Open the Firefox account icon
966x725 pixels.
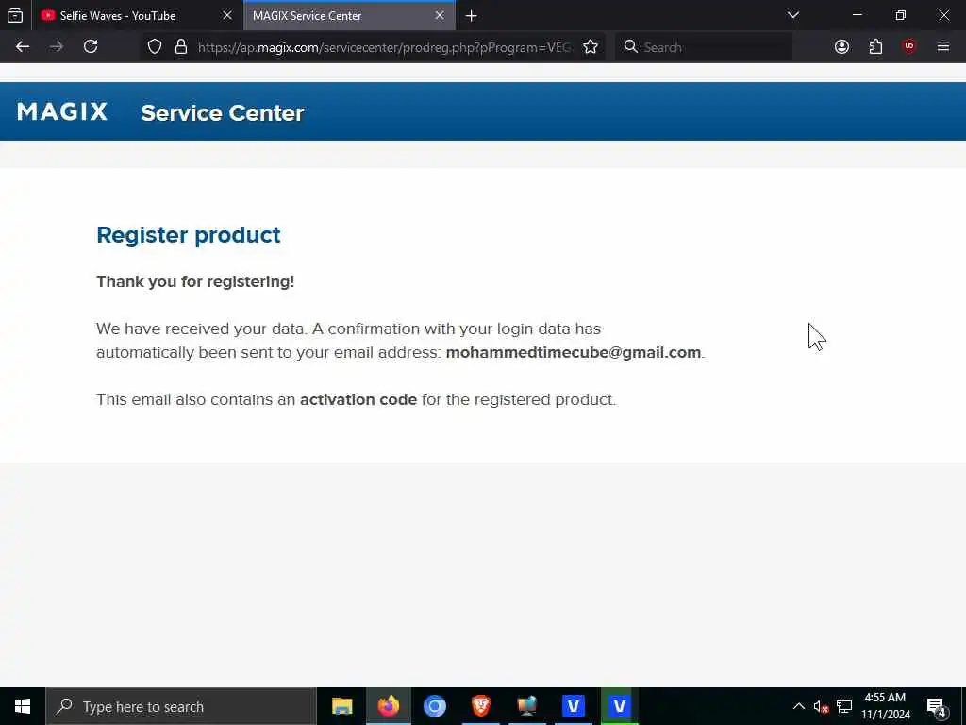(841, 47)
